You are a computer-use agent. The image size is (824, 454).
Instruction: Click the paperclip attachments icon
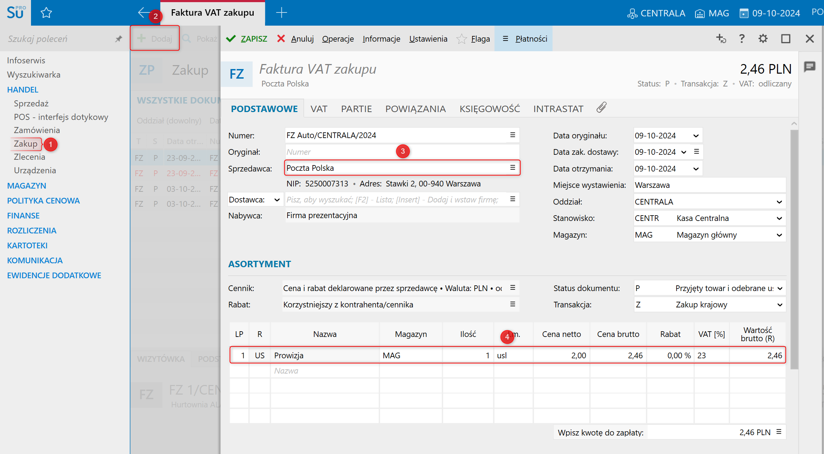tap(601, 107)
